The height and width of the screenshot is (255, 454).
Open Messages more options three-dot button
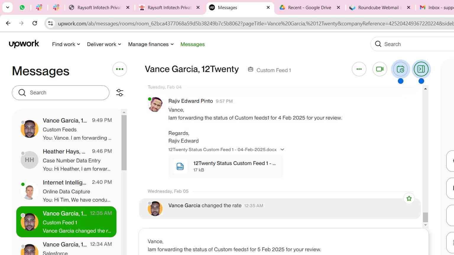(120, 69)
